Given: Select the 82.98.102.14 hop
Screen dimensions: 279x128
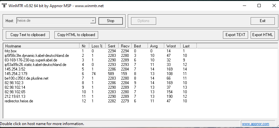Looking at the screenshot, I should point(15,87).
